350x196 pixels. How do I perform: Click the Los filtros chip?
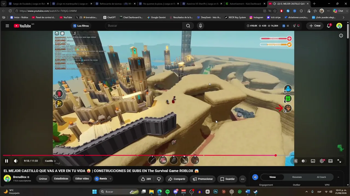click(81, 26)
